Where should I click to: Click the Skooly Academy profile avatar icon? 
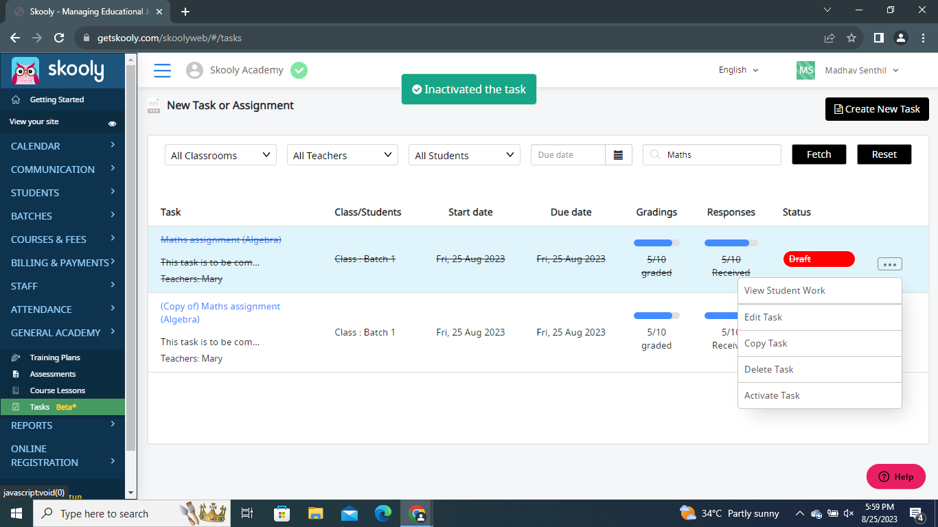point(195,70)
